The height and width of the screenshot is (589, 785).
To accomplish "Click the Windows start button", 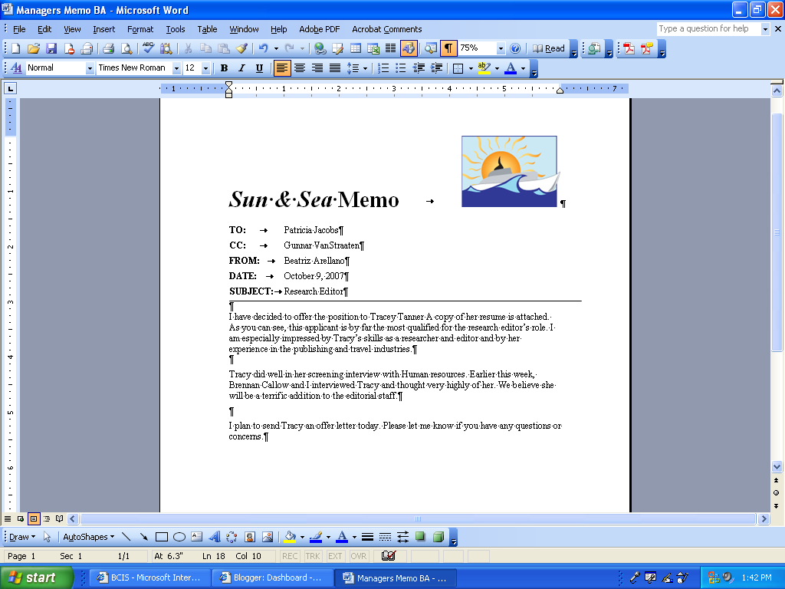I will point(36,577).
